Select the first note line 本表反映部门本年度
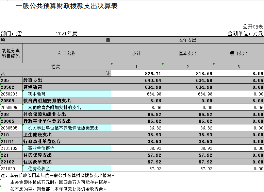The height and width of the screenshot is (192, 264). [57, 176]
